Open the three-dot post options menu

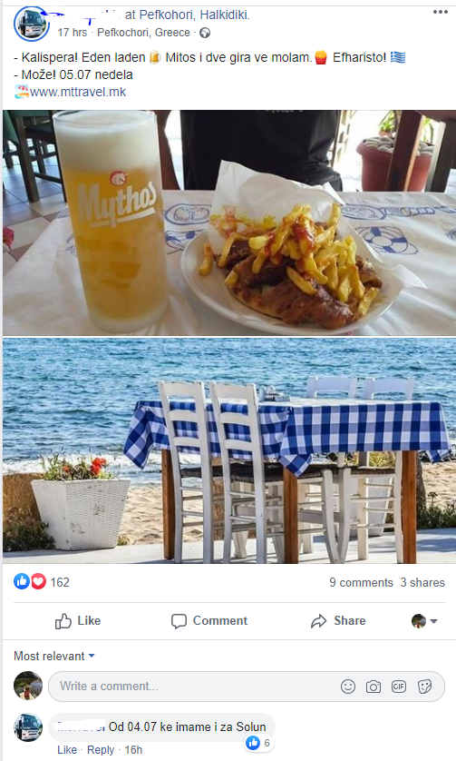(440, 12)
